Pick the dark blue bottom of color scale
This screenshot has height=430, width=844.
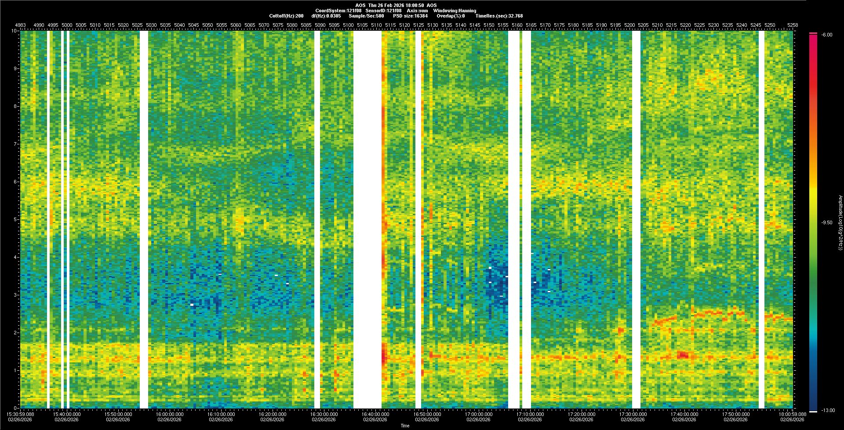click(813, 406)
